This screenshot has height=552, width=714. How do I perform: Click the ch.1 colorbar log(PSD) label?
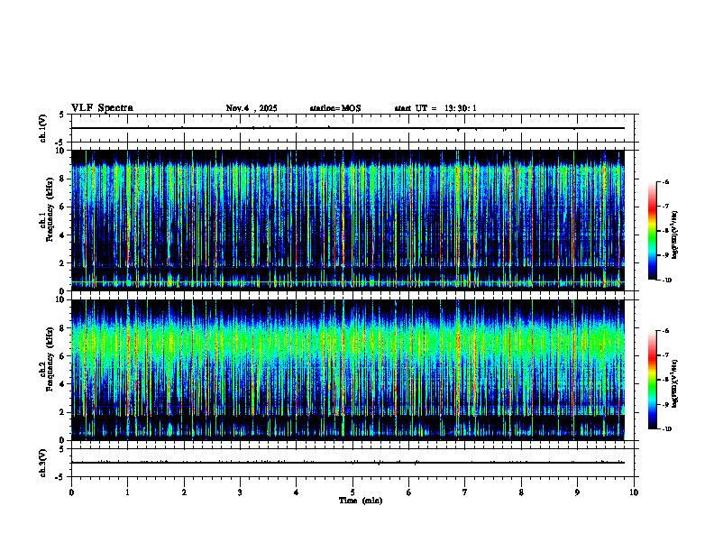coord(674,235)
